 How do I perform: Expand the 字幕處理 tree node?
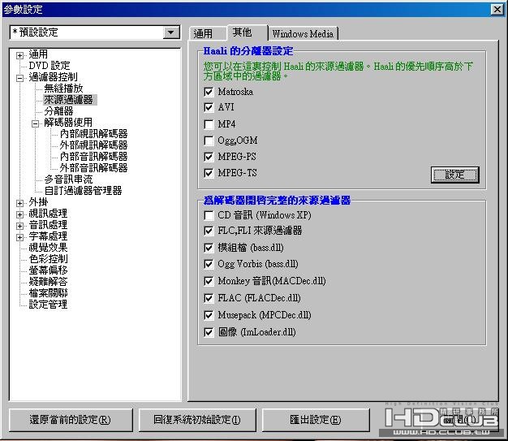pyautogui.click(x=19, y=238)
